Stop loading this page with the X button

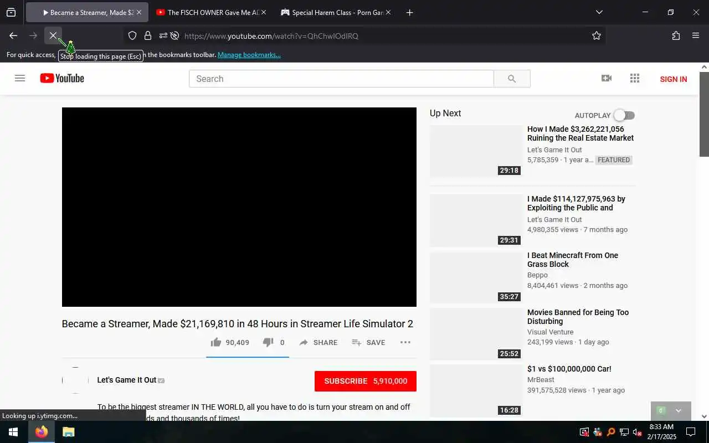(53, 35)
